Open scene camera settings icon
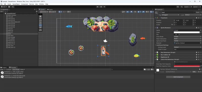Image resolution: width=202 pixels, height=92 pixels. pos(147,12)
